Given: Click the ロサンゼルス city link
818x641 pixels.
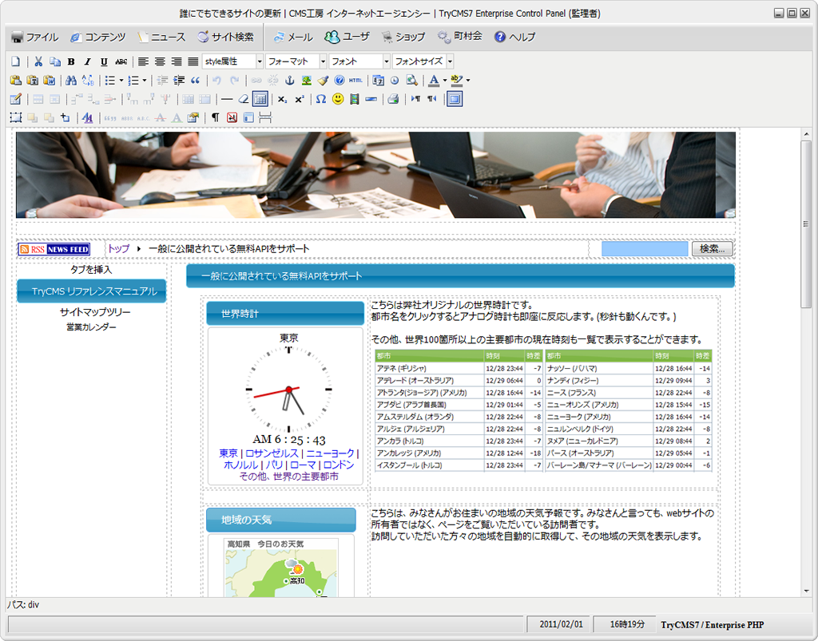Looking at the screenshot, I should pos(272,453).
